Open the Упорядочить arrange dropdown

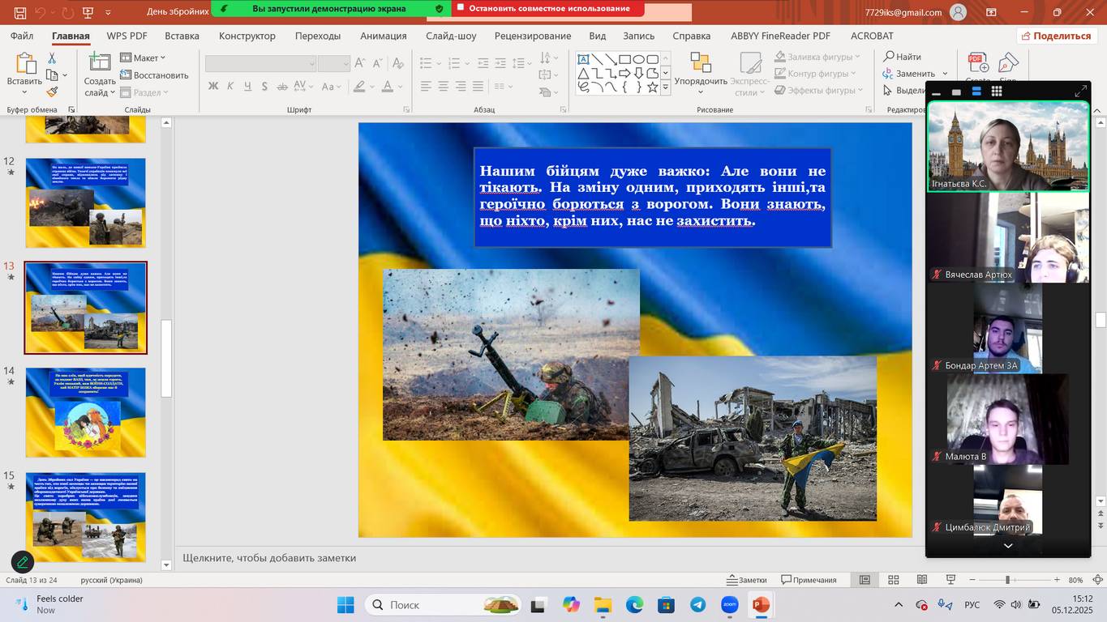[x=701, y=81]
